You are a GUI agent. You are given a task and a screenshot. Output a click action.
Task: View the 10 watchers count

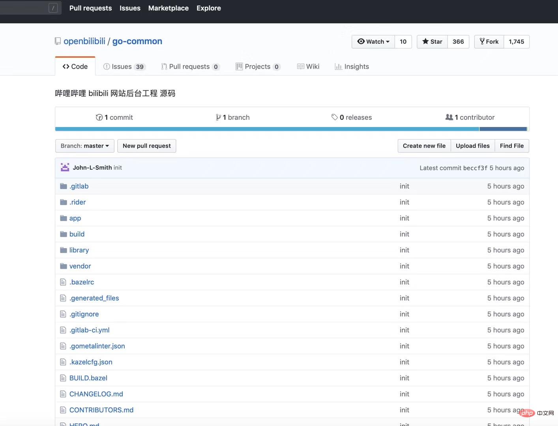click(403, 41)
